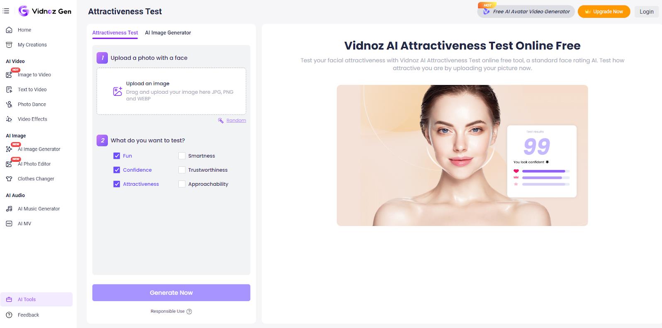This screenshot has height=328, width=662.
Task: Select AI Music Generator label in sidebar
Action: (x=39, y=209)
